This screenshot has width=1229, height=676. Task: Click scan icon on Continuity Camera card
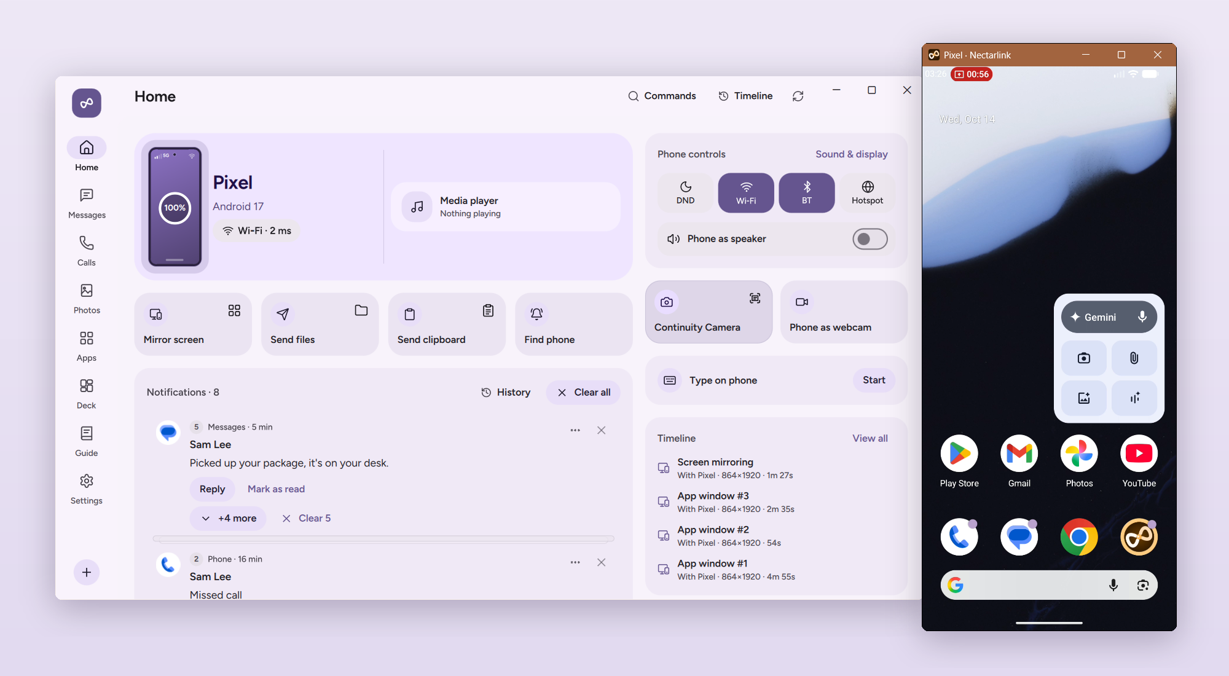(x=755, y=298)
